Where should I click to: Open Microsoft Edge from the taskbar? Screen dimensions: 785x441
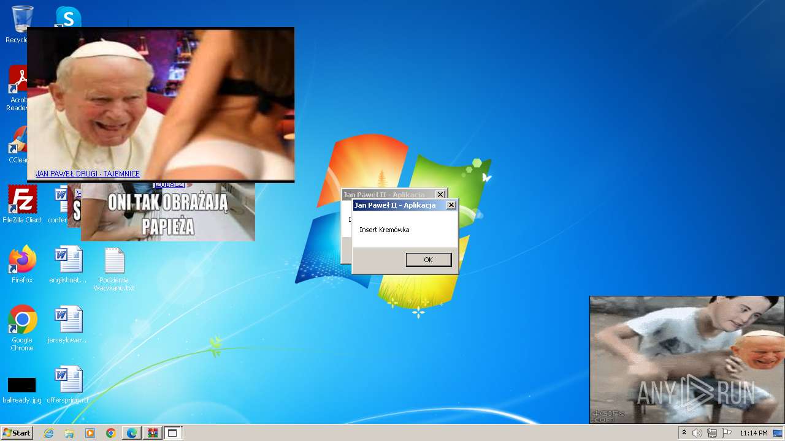pos(131,433)
